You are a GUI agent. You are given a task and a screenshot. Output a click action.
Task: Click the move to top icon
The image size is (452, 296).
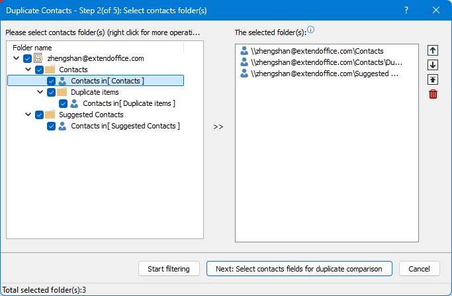pyautogui.click(x=433, y=79)
